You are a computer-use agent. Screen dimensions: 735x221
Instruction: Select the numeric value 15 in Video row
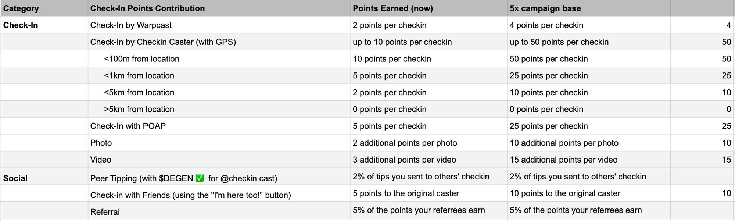click(x=726, y=160)
